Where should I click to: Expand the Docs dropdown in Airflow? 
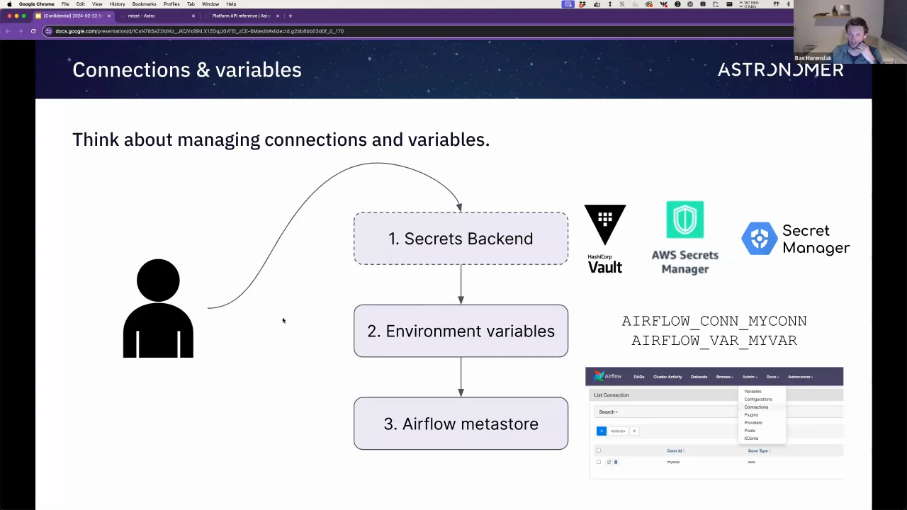(x=772, y=377)
